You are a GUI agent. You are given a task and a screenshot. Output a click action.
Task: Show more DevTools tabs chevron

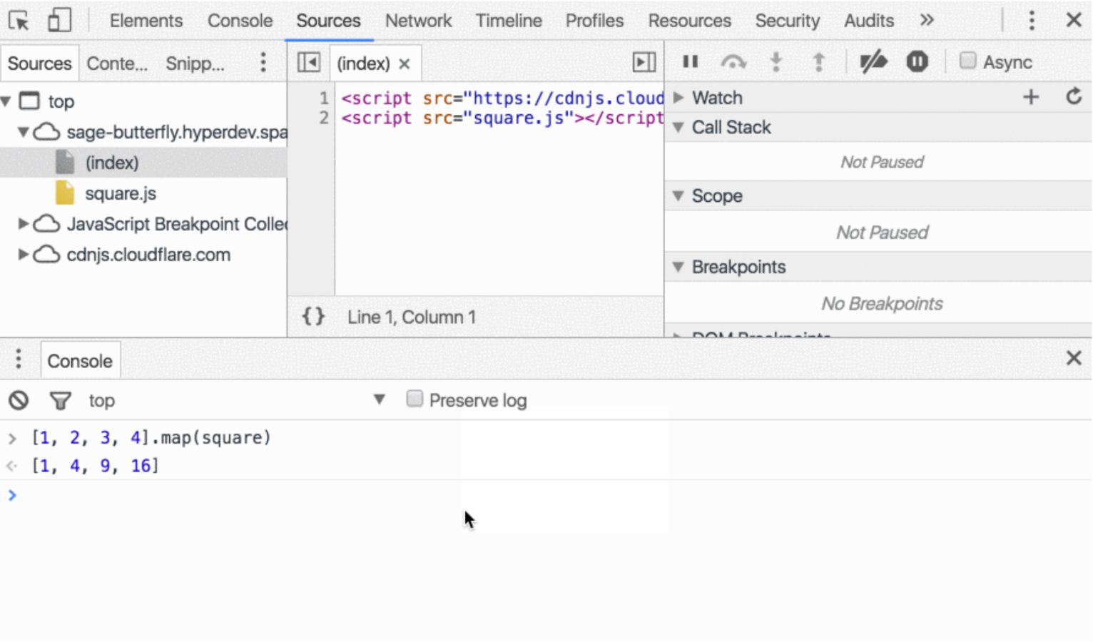(x=927, y=20)
